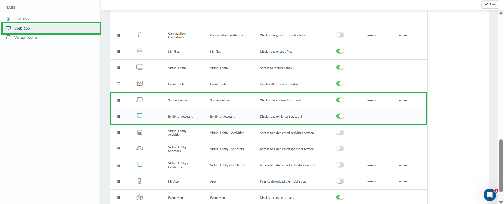Click the Event Map pin icon

coord(140,197)
